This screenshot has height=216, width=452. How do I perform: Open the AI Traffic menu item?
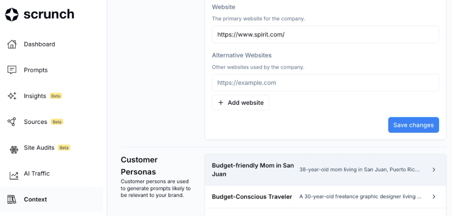click(37, 173)
